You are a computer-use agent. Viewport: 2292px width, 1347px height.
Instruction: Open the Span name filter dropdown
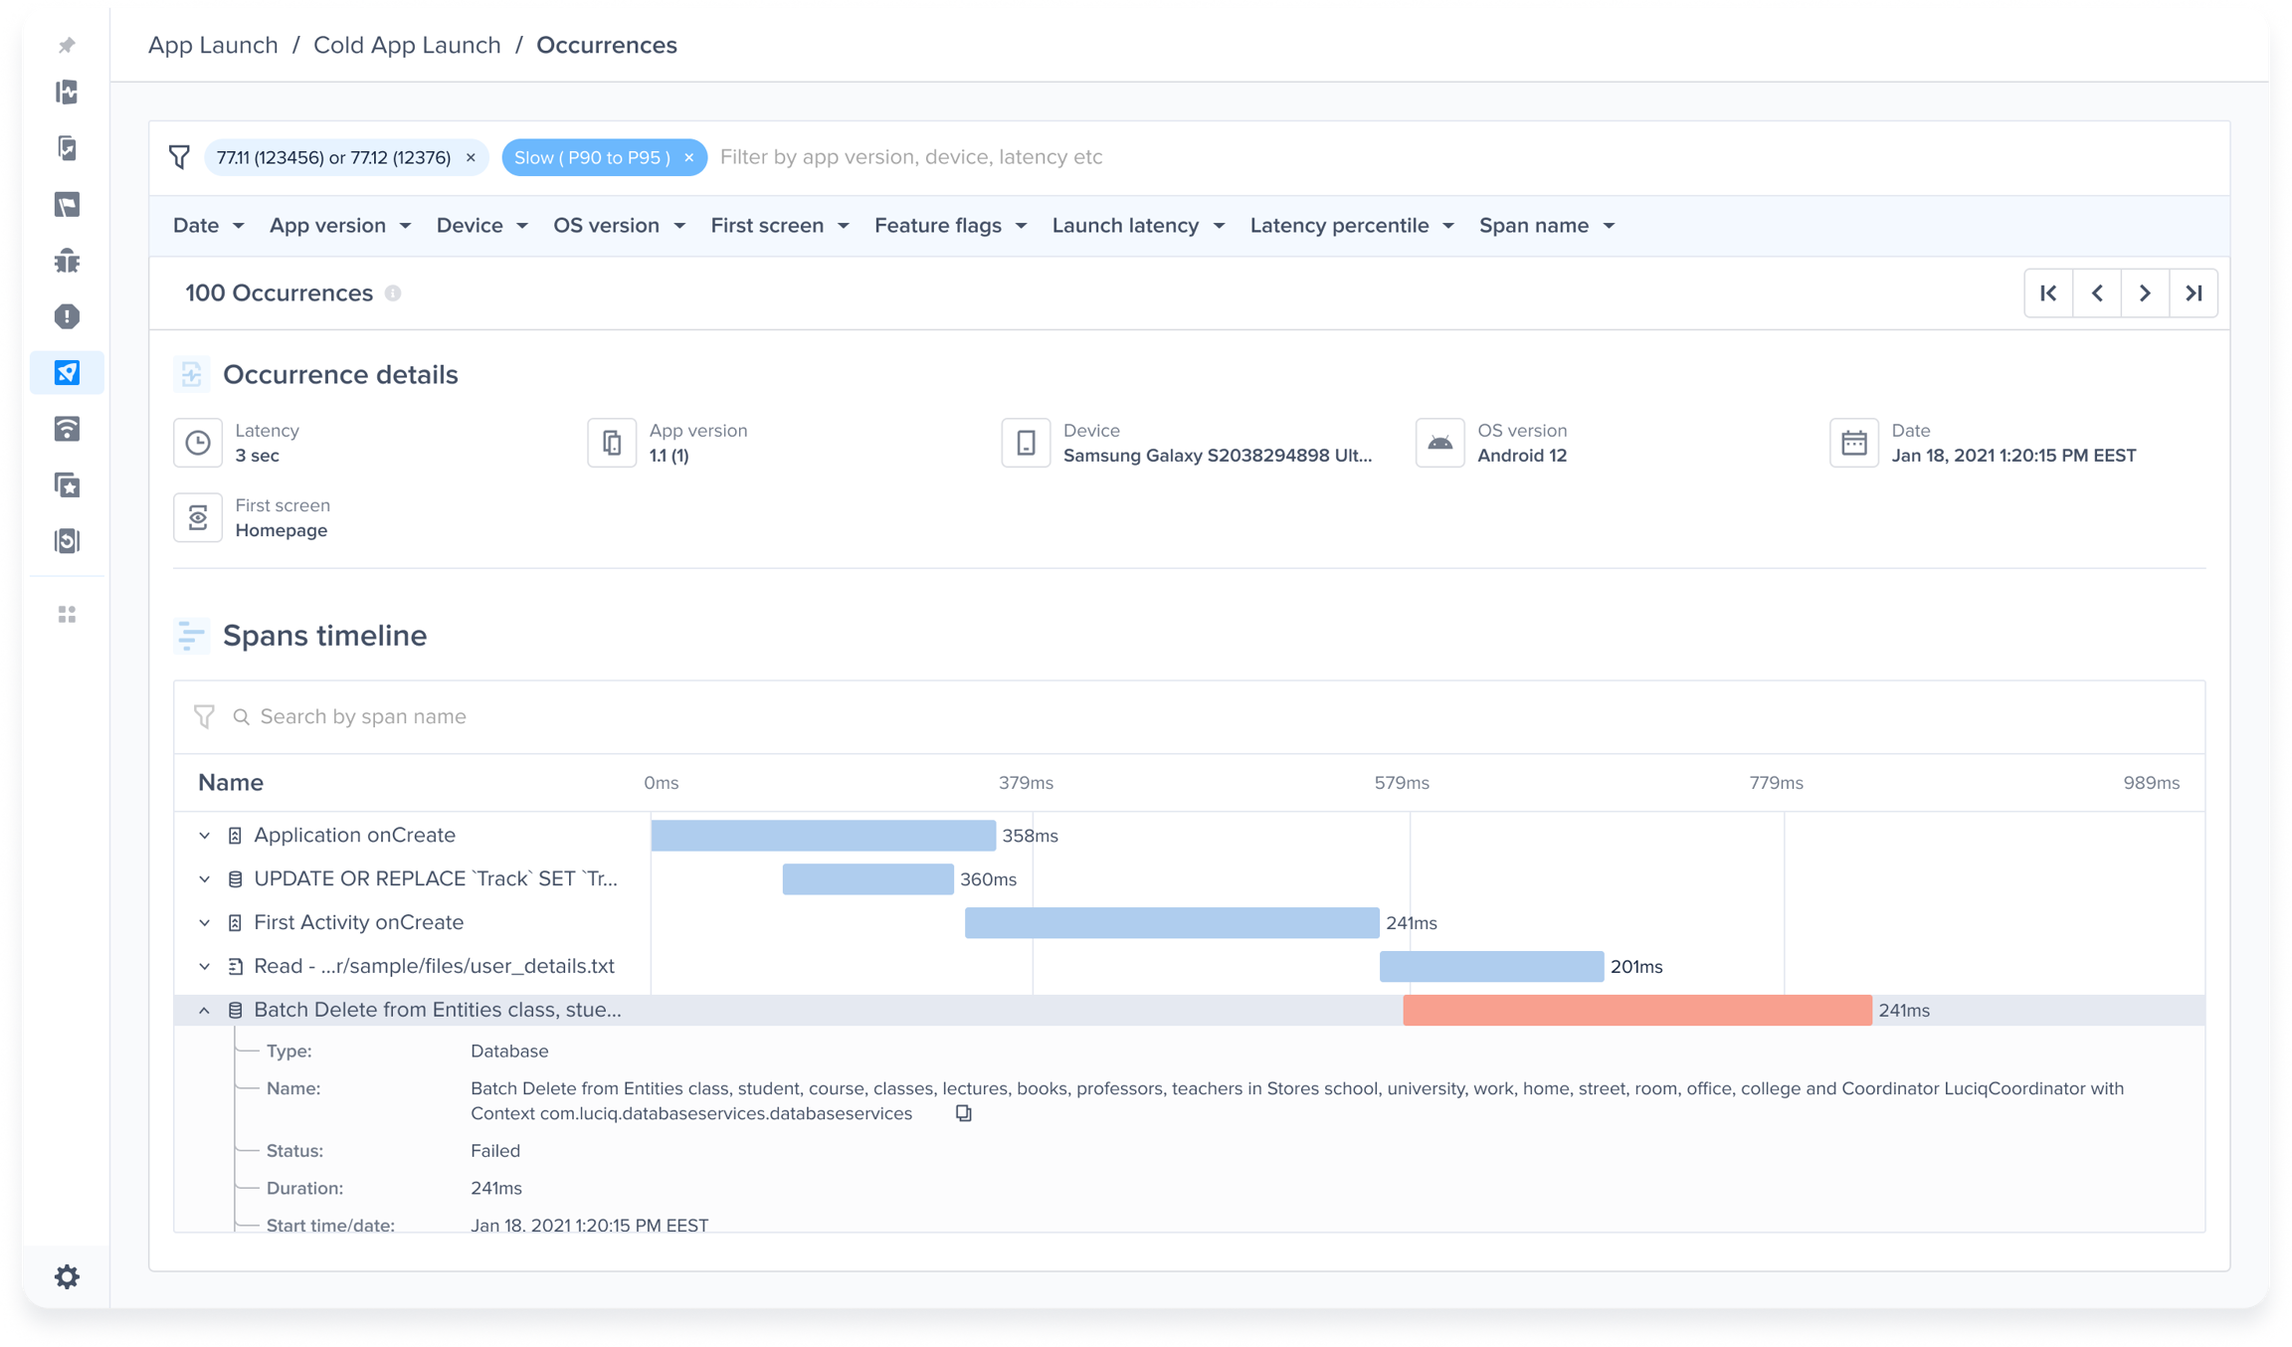click(x=1546, y=226)
